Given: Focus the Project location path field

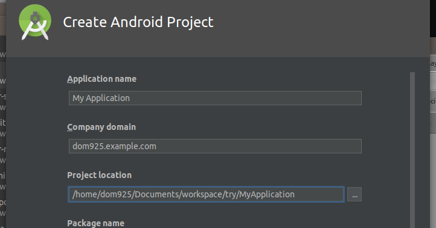Looking at the screenshot, I should [206, 194].
